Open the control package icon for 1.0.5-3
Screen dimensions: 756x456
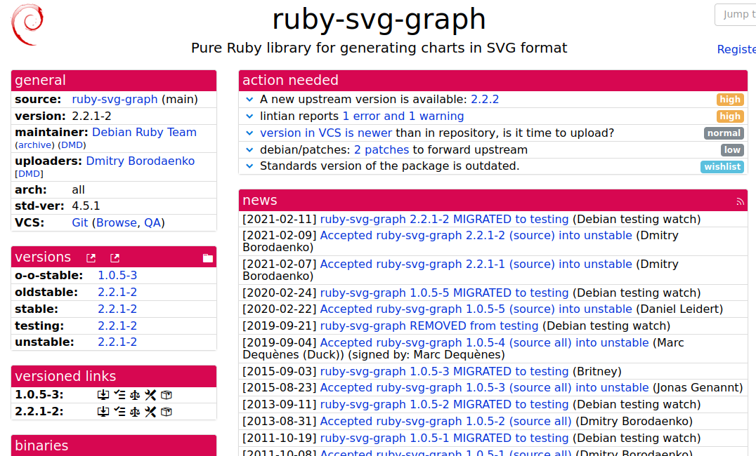(x=167, y=395)
